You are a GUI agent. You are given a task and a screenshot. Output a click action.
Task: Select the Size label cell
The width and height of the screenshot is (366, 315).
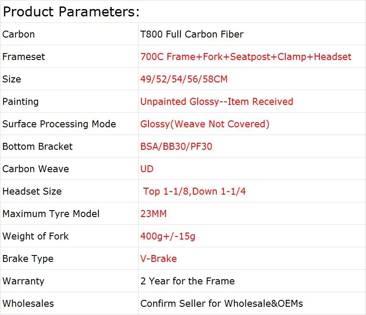coord(12,79)
